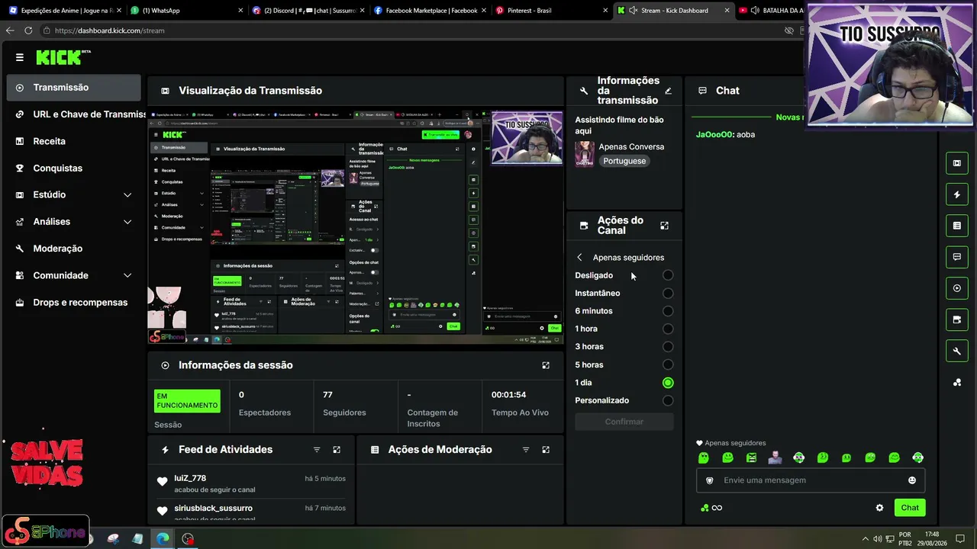
Task: Switch to the WhatsApp browser tab
Action: click(x=186, y=11)
